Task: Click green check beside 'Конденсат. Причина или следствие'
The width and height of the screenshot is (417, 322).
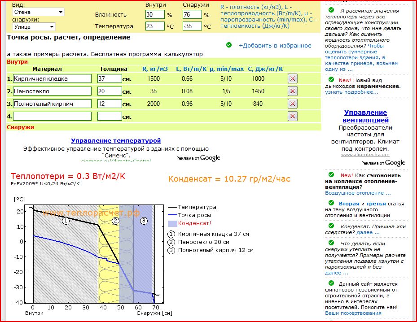Action: tap(331, 226)
